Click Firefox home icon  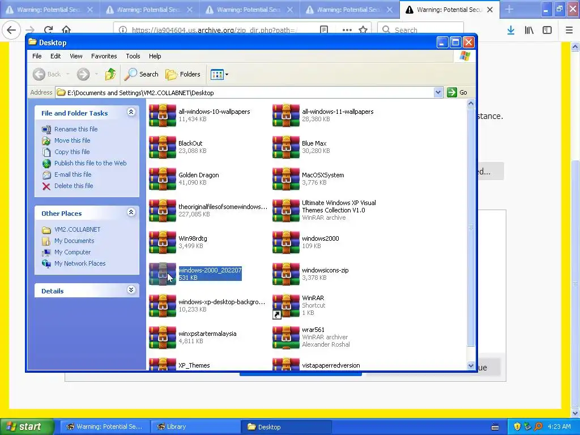coord(66,30)
